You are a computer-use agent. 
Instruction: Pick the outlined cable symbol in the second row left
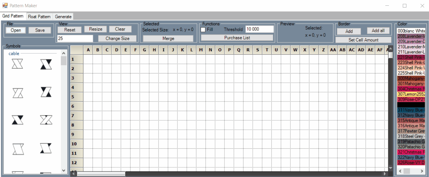(x=18, y=93)
